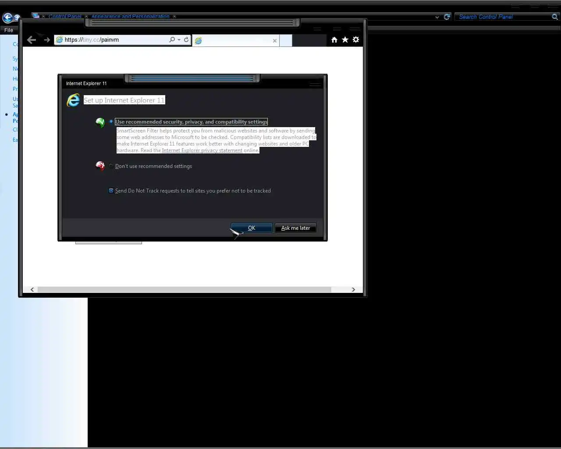Open the Internet Explorer privacy statement link
The image size is (561, 449).
tap(202, 150)
